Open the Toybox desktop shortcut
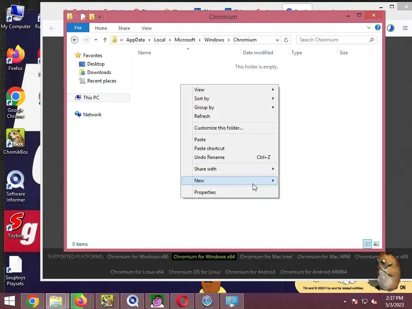Image resolution: width=412 pixels, height=309 pixels. click(16, 225)
